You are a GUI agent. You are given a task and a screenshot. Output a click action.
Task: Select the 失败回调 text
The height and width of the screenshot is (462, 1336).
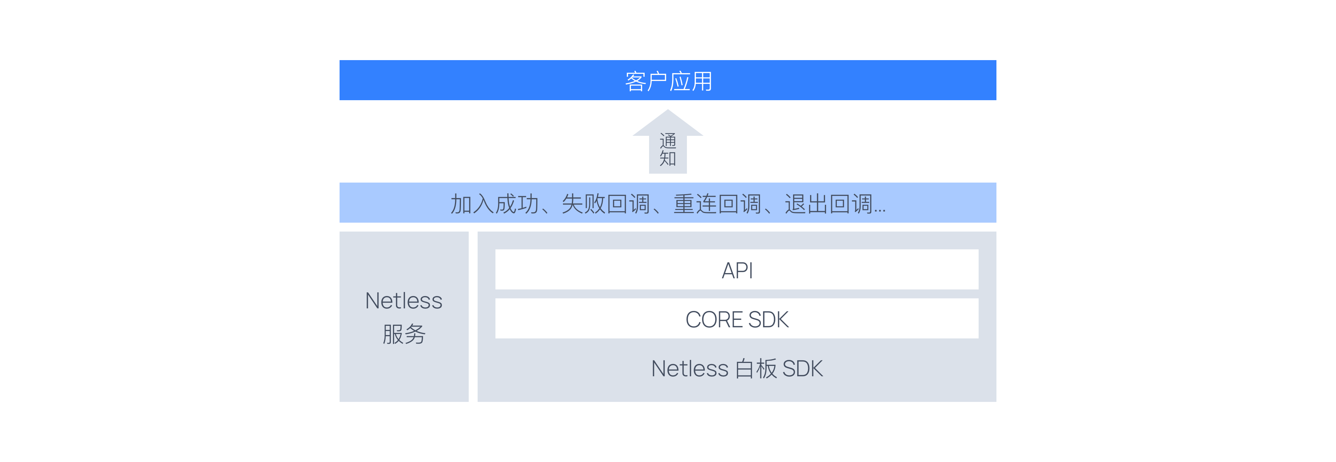click(606, 204)
